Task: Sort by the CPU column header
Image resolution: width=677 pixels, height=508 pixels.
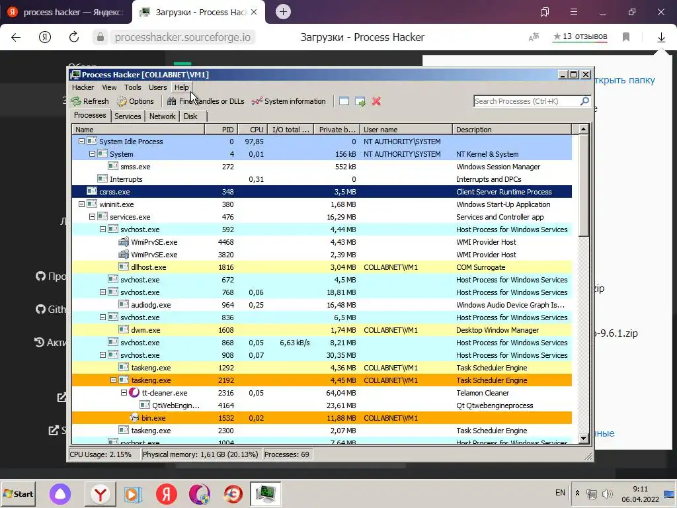Action: click(x=253, y=130)
